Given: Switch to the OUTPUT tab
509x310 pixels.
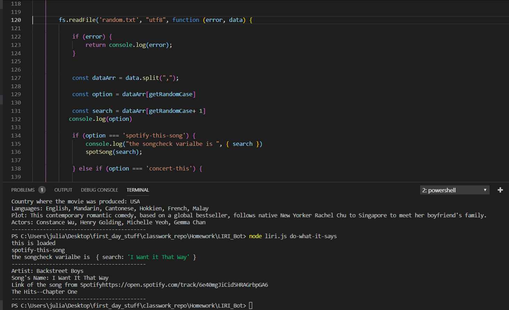Looking at the screenshot, I should tap(63, 190).
